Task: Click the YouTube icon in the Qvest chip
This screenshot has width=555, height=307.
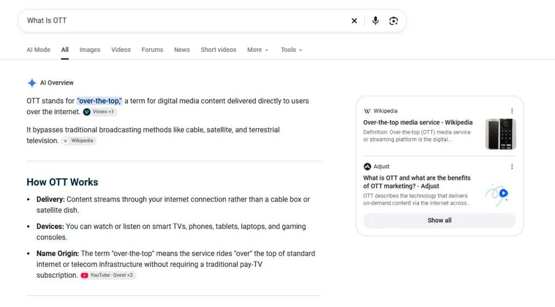Action: (84, 275)
